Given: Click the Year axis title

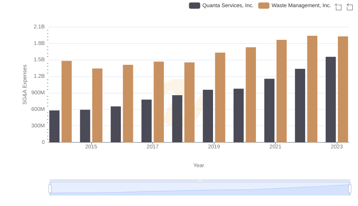Looking at the screenshot, I should 199,165.
